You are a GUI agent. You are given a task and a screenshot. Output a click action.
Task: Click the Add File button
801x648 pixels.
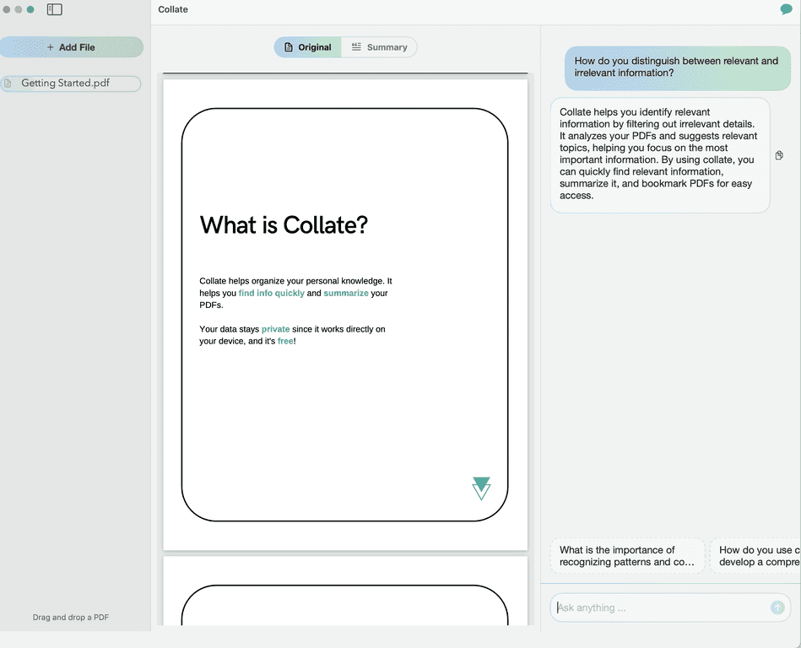(x=73, y=46)
